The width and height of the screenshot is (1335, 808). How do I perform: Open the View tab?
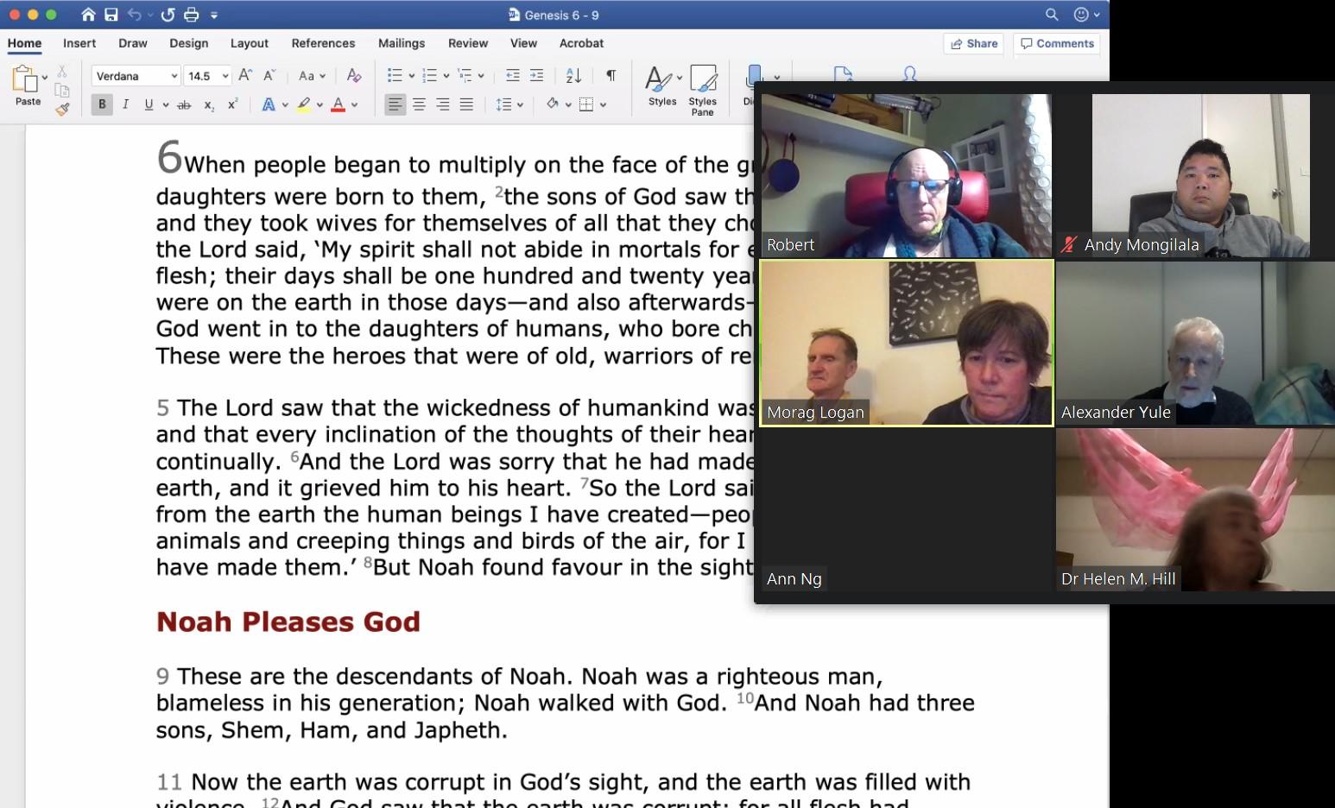(x=523, y=43)
